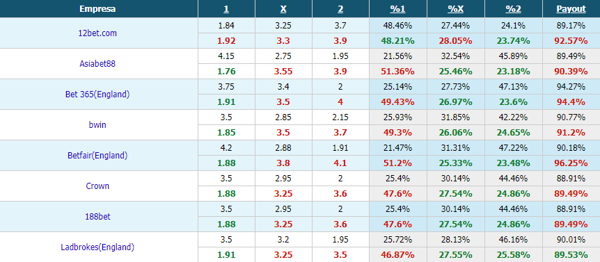This screenshot has height=262, width=600.
Task: Select Asiabet88's 51.36% home probability cell
Action: point(398,72)
